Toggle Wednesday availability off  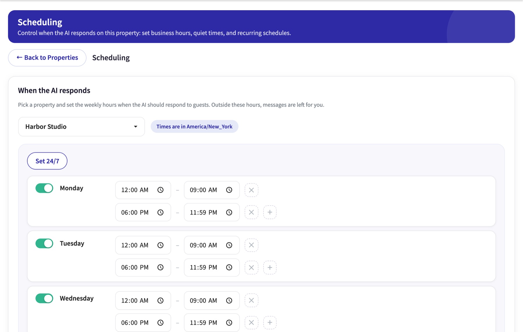44,298
